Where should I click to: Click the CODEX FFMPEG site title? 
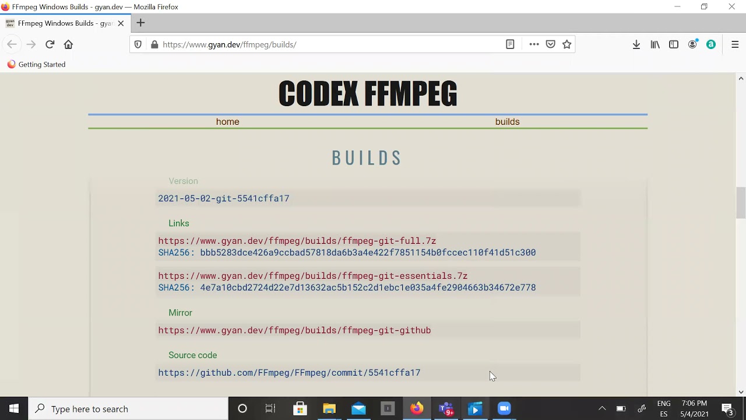point(368,94)
